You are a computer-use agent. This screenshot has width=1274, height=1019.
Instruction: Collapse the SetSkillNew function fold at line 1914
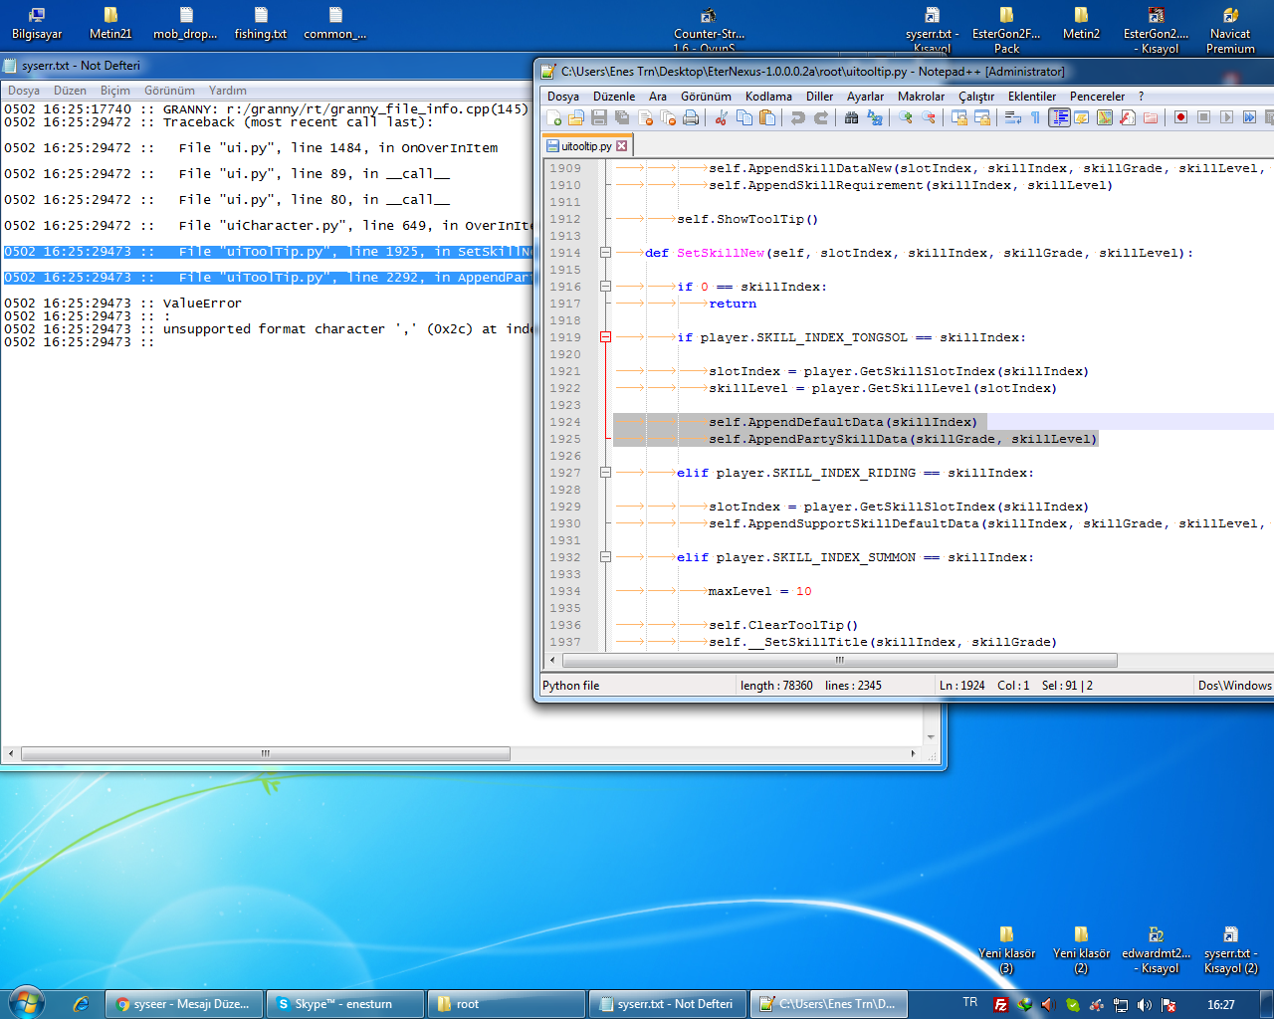coord(605,253)
